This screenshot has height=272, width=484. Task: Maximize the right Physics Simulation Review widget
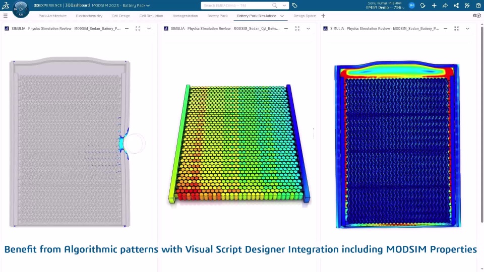pyautogui.click(x=457, y=28)
